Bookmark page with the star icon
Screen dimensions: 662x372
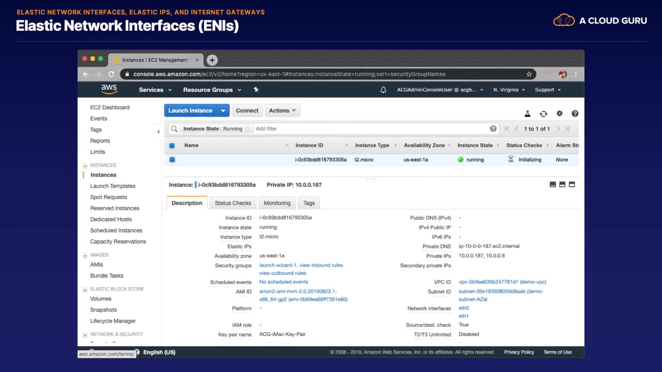(529, 74)
